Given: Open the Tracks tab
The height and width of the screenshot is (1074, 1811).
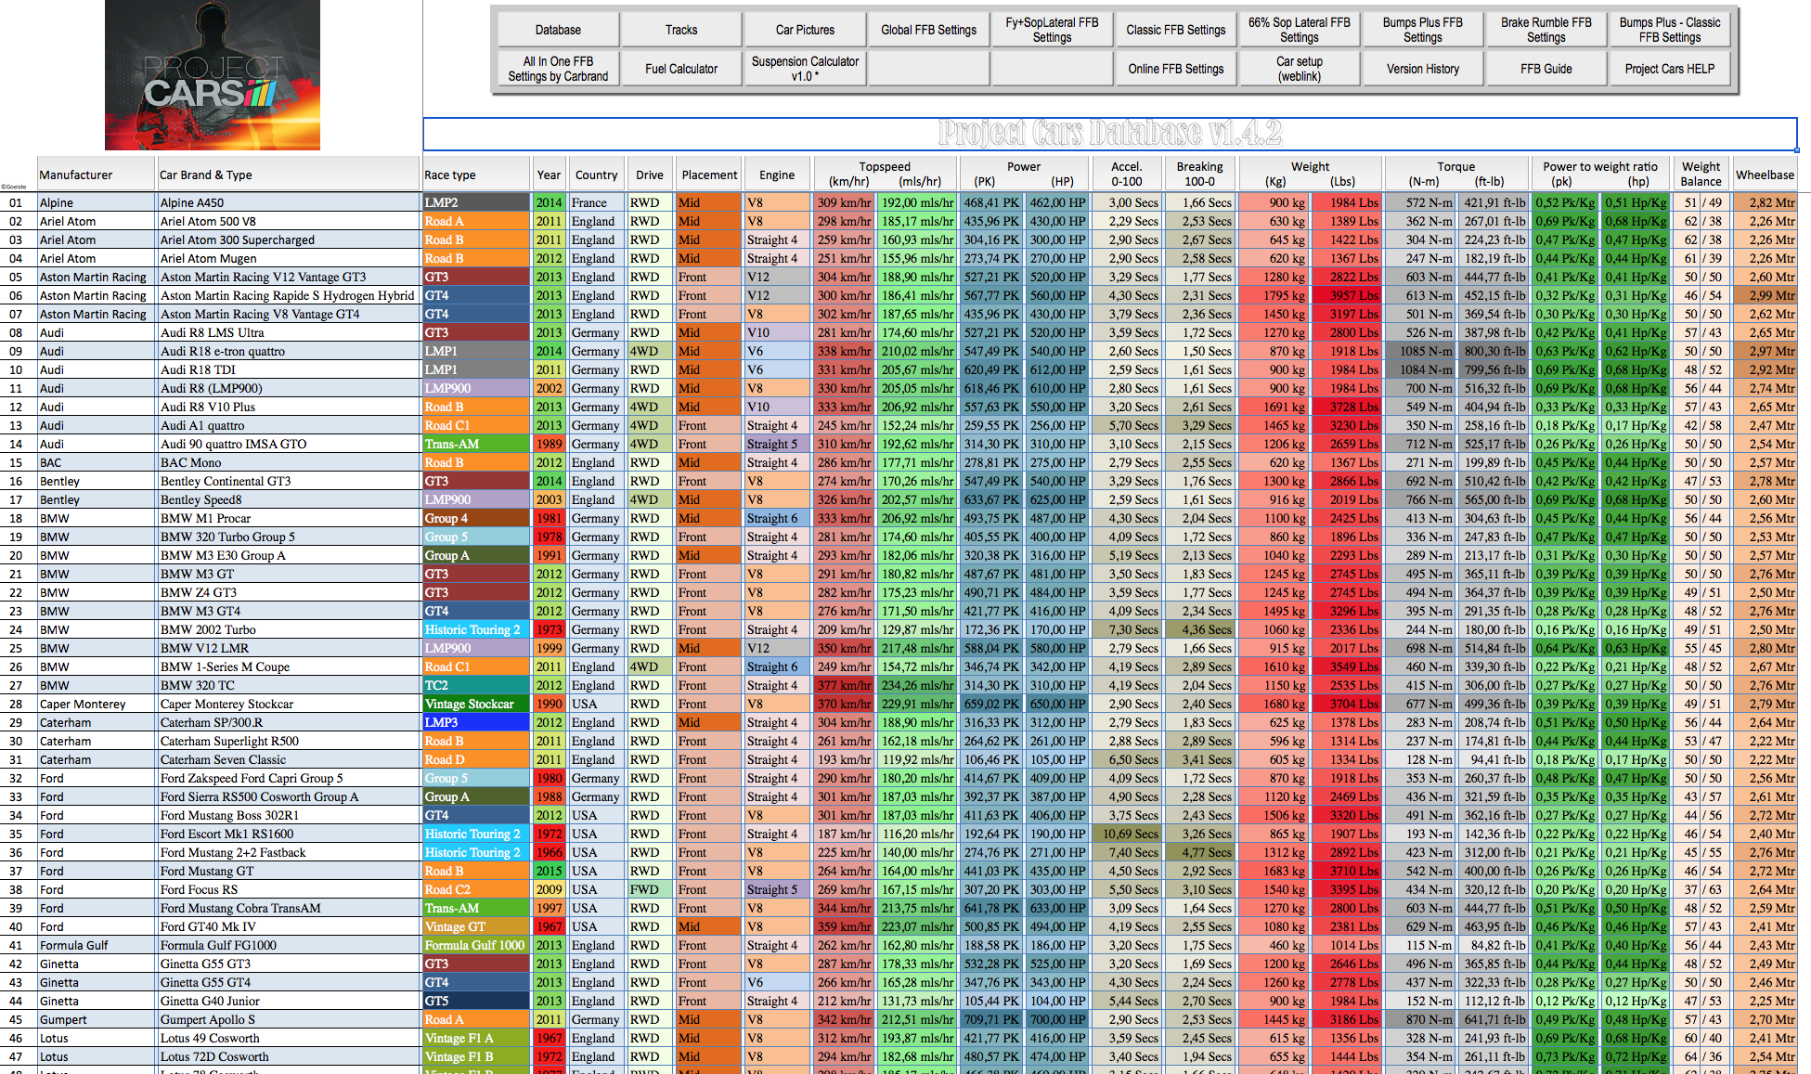Looking at the screenshot, I should click(x=676, y=28).
